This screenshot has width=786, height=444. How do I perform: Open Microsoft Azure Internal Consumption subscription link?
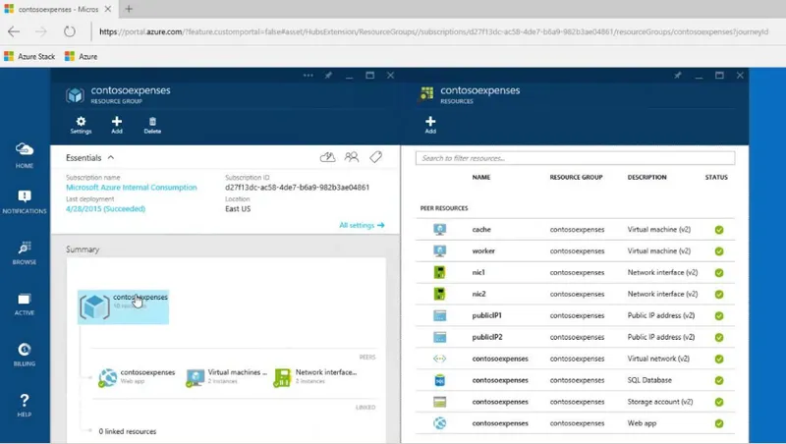(x=132, y=188)
